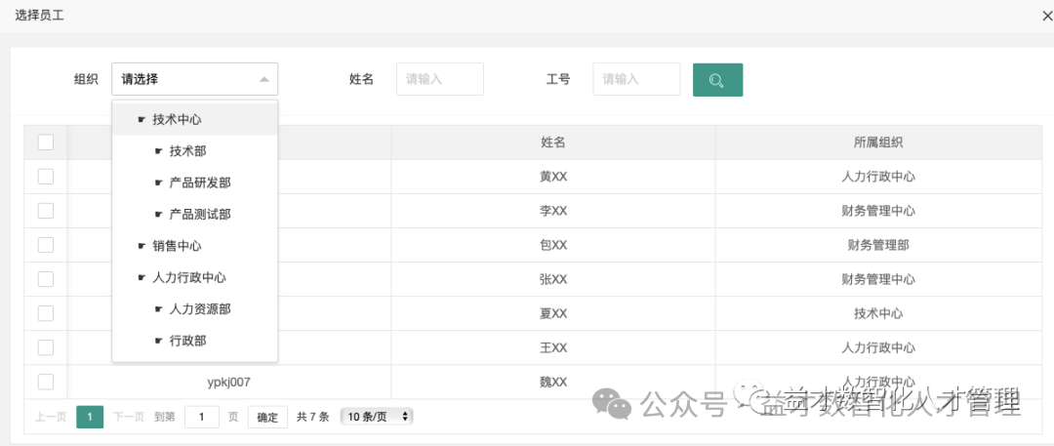Image resolution: width=1054 pixels, height=446 pixels.
Task: Check the box for 王XX row
Action: click(46, 347)
